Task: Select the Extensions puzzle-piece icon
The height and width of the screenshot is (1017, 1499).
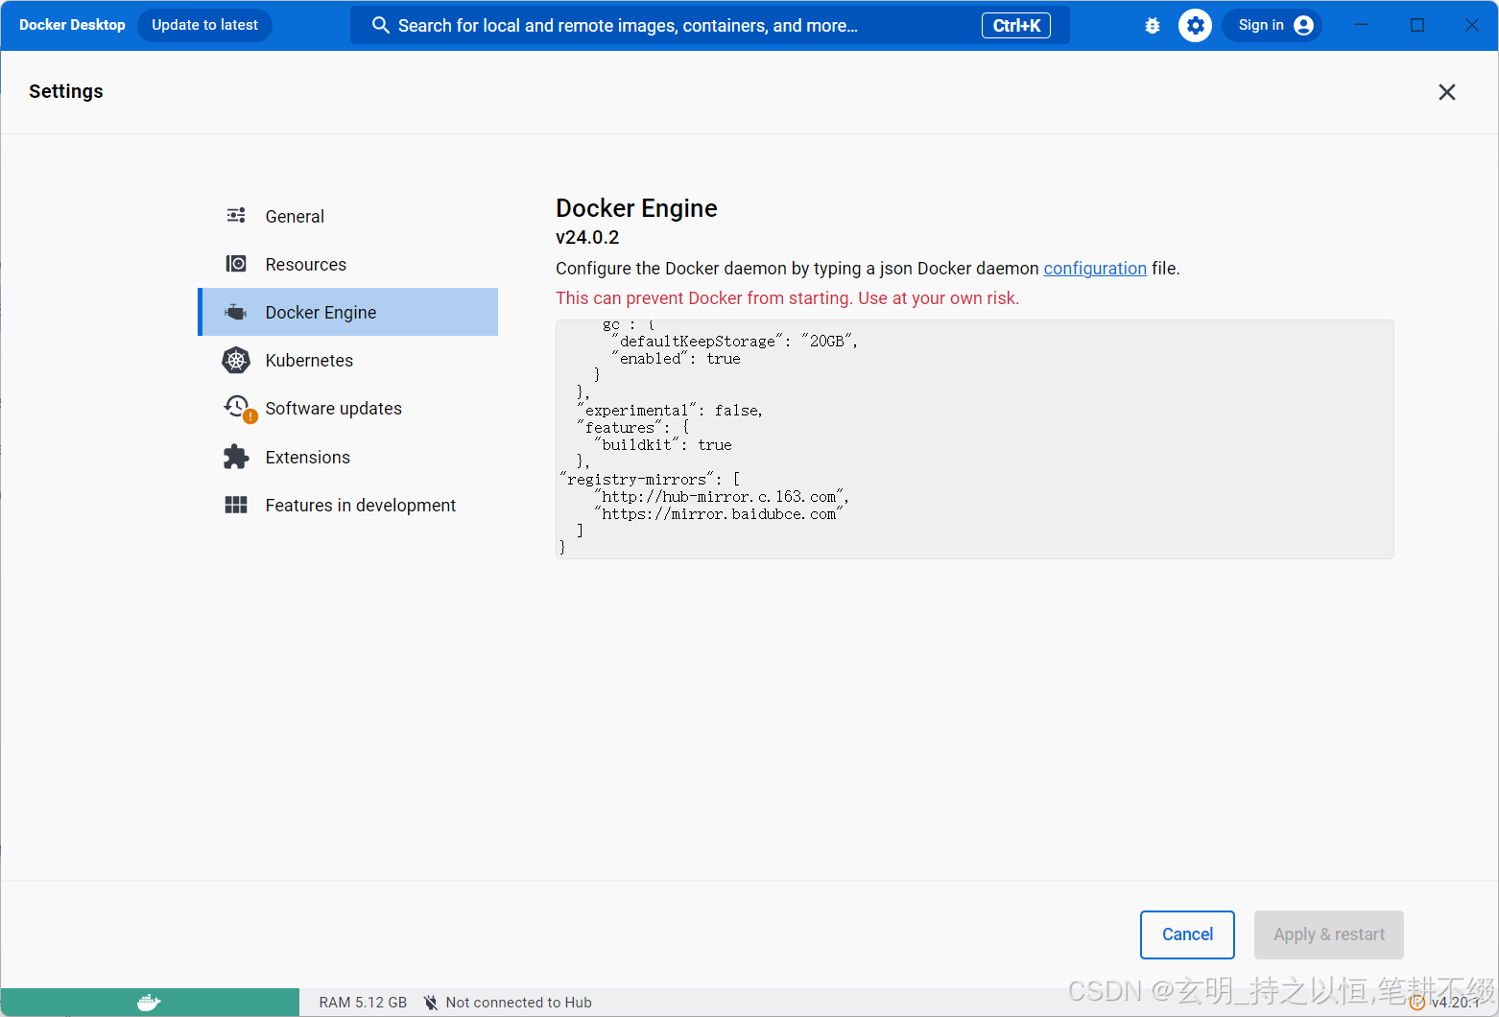Action: coord(235,457)
